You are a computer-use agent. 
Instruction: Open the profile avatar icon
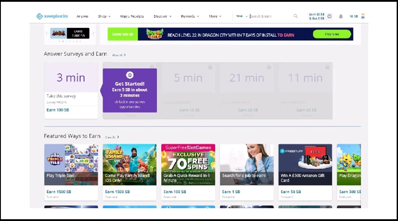[x=363, y=16]
